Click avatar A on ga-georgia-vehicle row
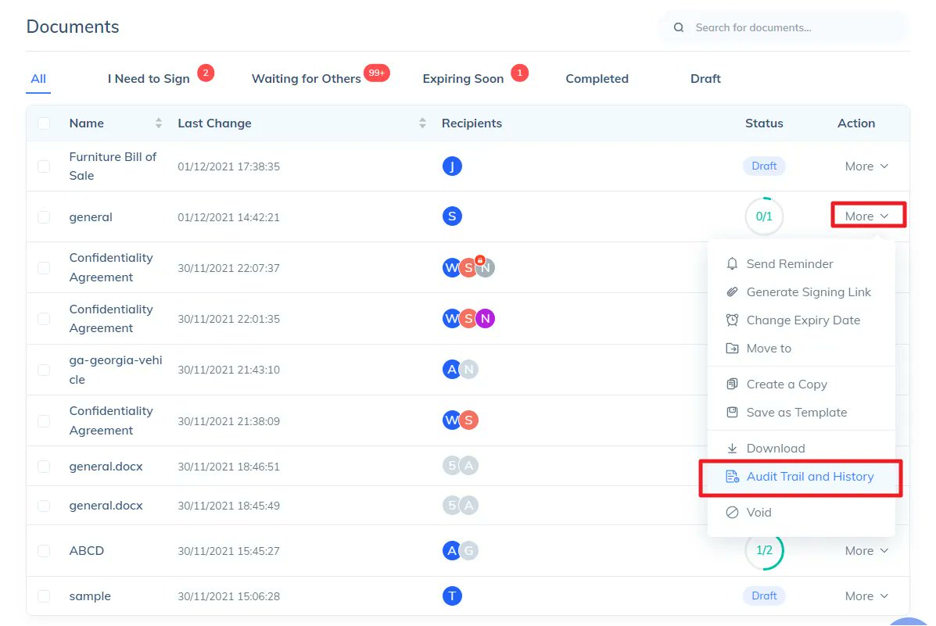Image resolution: width=936 pixels, height=626 pixels. coord(452,370)
